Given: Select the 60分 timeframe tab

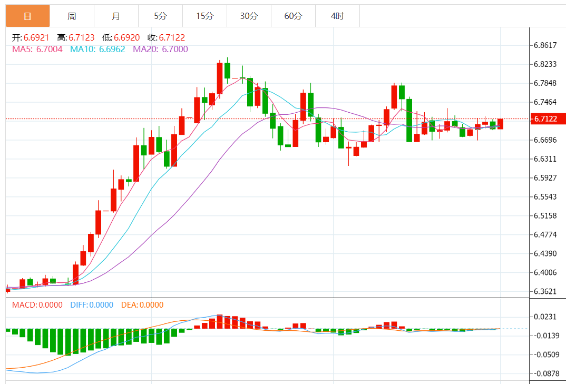Looking at the screenshot, I should point(293,16).
